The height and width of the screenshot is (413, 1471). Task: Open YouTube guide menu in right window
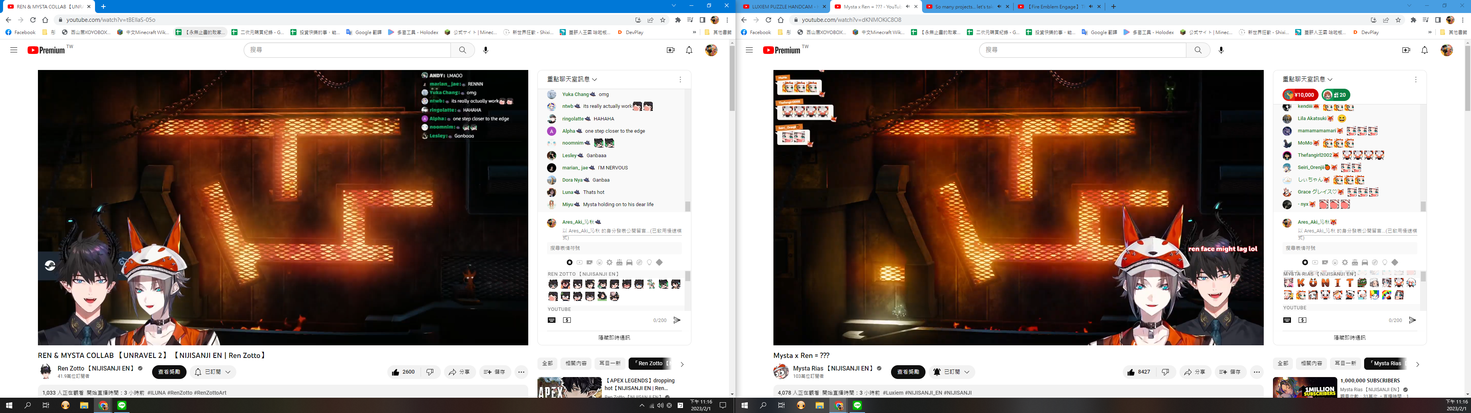749,50
